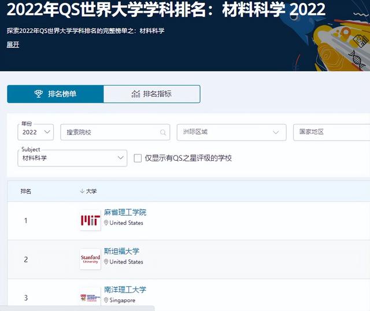
Task: Open the 麻省理工学院 university link
Action: pyautogui.click(x=125, y=212)
